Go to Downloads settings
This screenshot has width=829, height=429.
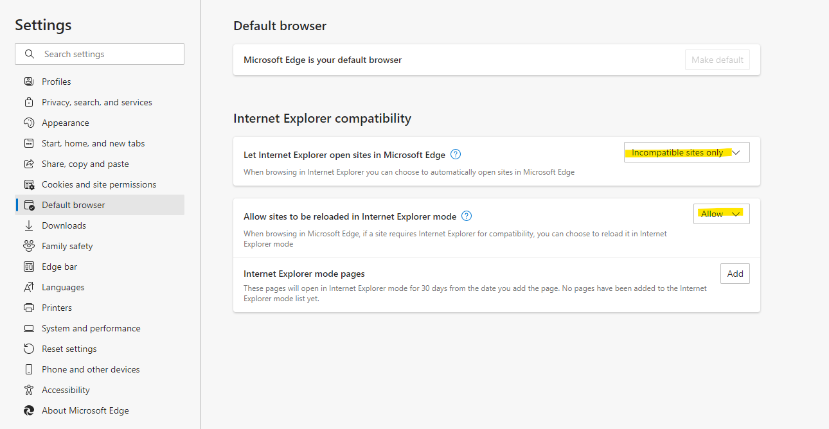click(100, 225)
